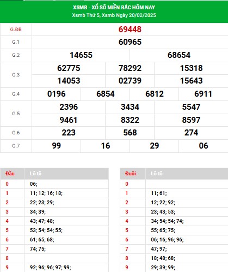Click the G.3 number 15643
The height and width of the screenshot is (272, 228).
[191, 81]
